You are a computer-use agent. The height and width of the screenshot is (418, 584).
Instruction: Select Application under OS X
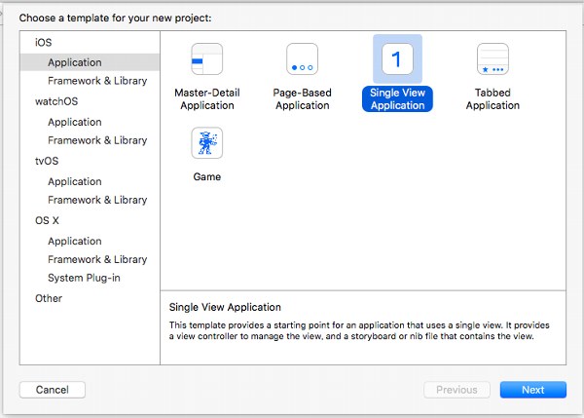pyautogui.click(x=74, y=241)
